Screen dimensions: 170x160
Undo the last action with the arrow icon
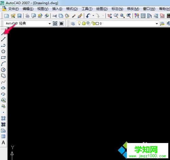point(88,16)
